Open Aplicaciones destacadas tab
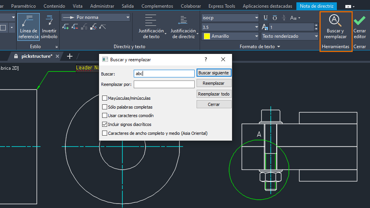370x208 pixels. 267,6
